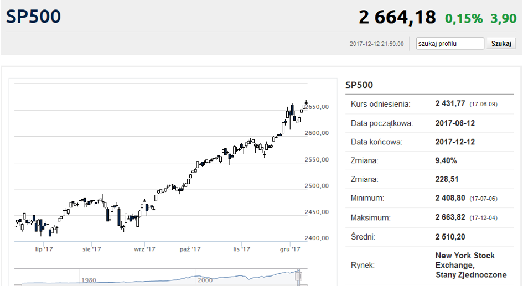Select the Minimum value 2 408,80
Image resolution: width=523 pixels, height=286 pixels.
pyautogui.click(x=451, y=197)
